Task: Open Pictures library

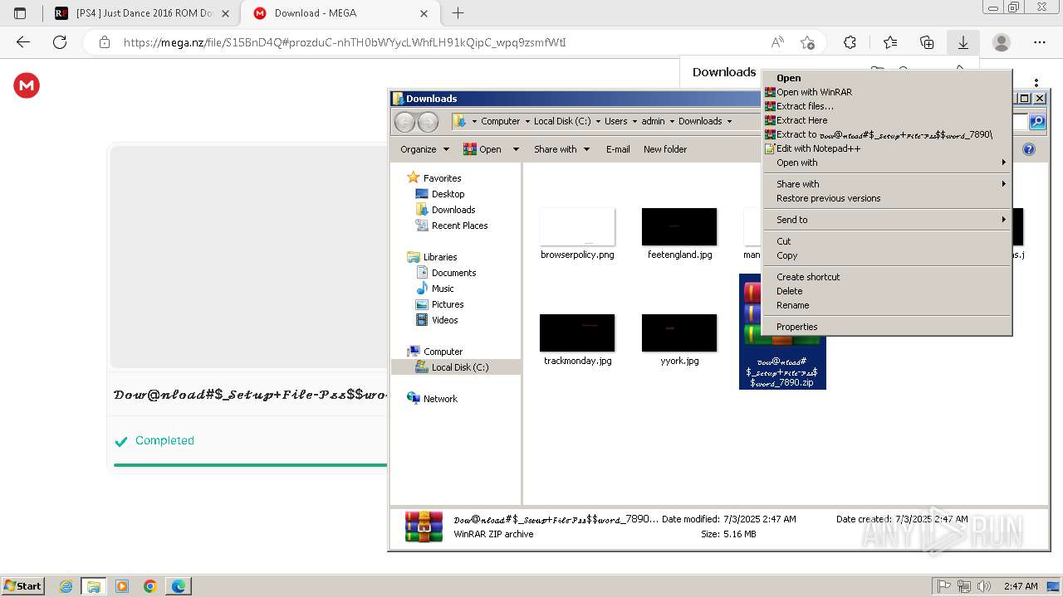Action: pos(448,304)
